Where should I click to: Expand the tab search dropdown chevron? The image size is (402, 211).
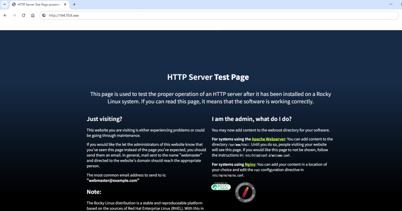pyautogui.click(x=4, y=4)
